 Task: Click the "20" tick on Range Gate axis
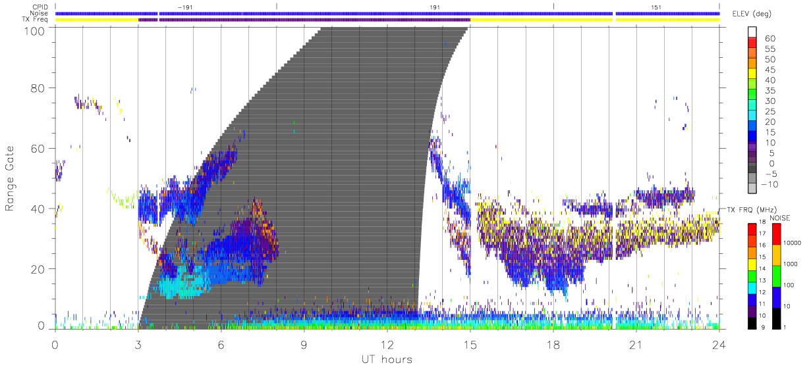pos(38,269)
